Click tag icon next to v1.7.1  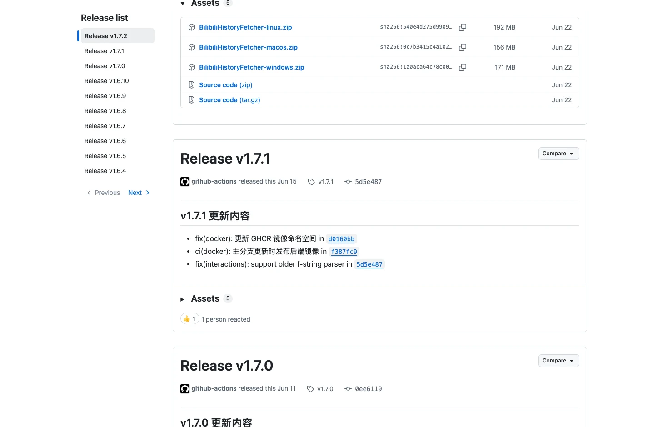point(311,182)
